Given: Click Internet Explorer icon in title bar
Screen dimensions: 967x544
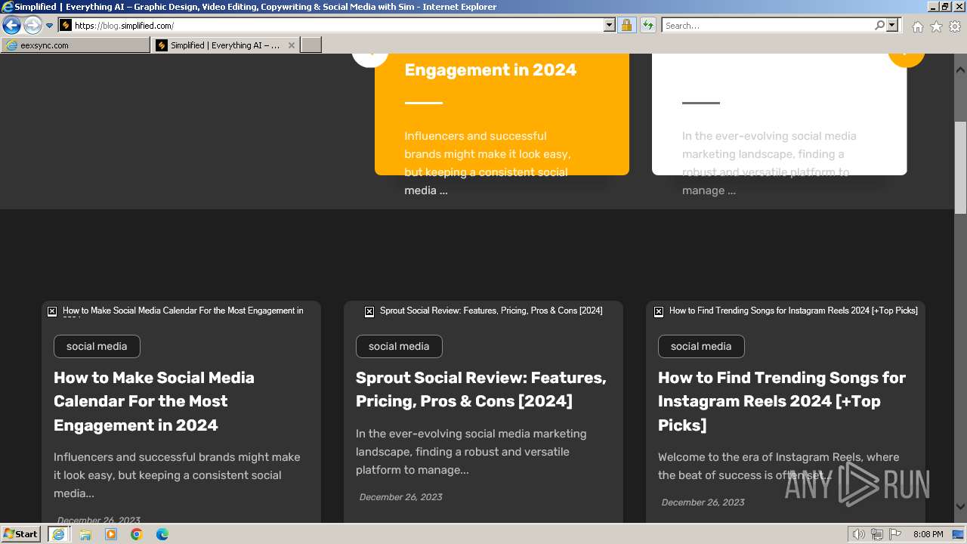Looking at the screenshot, I should pyautogui.click(x=7, y=7).
